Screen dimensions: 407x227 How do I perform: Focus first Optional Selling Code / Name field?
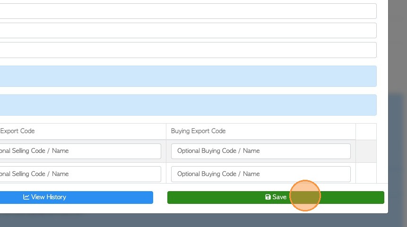80,151
